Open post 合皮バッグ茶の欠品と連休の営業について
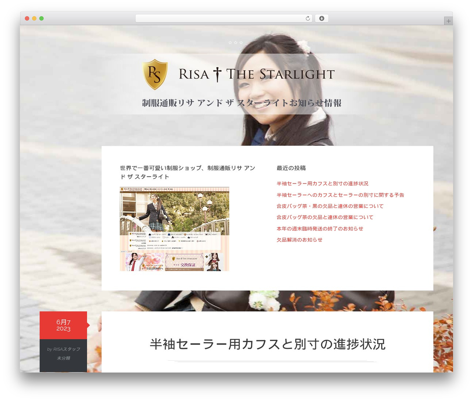 click(x=325, y=217)
